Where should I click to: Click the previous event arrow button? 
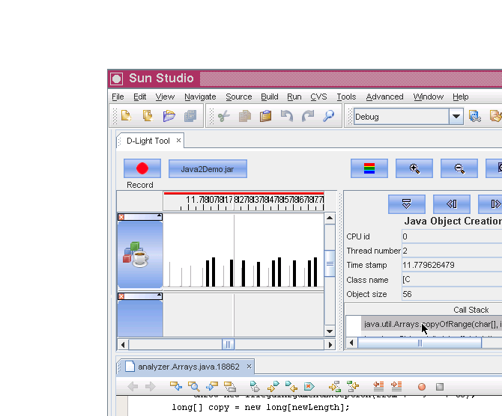[452, 204]
